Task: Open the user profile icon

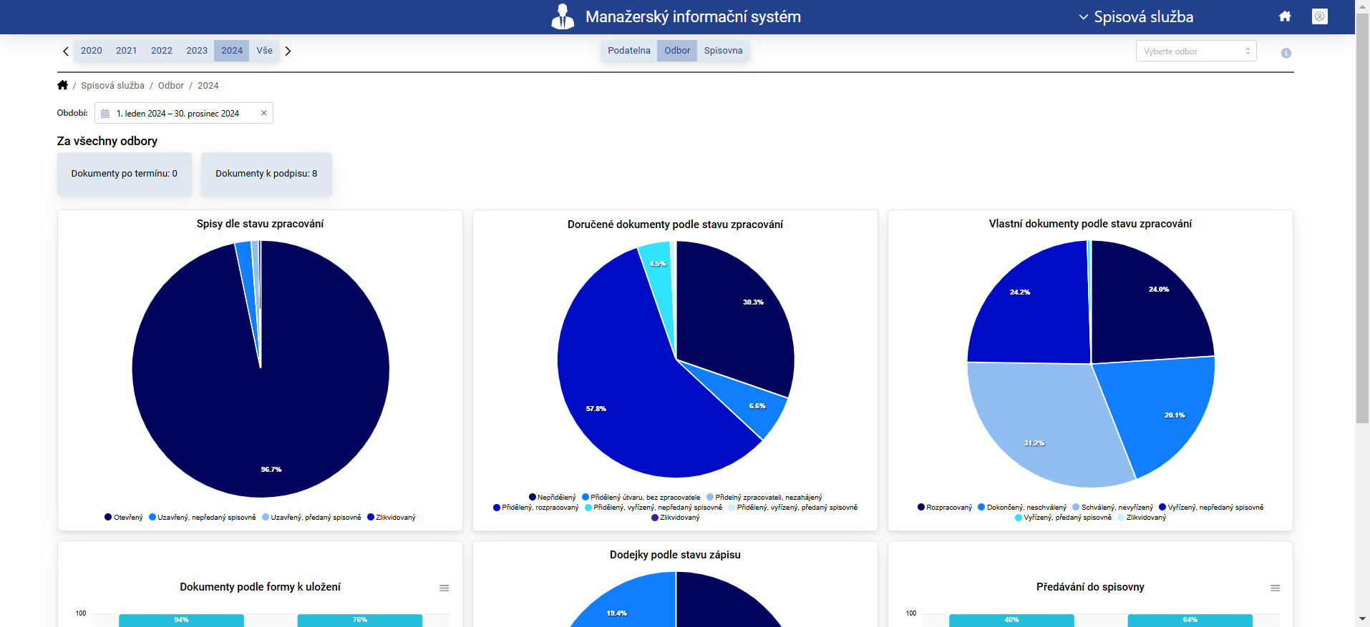Action: point(1319,16)
